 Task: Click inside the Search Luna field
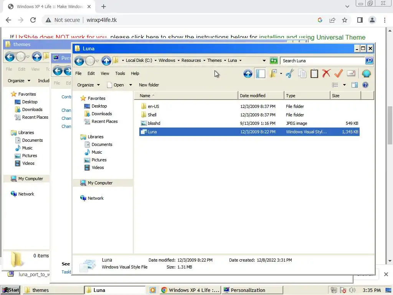[x=322, y=60]
